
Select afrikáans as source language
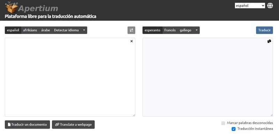[30, 30]
